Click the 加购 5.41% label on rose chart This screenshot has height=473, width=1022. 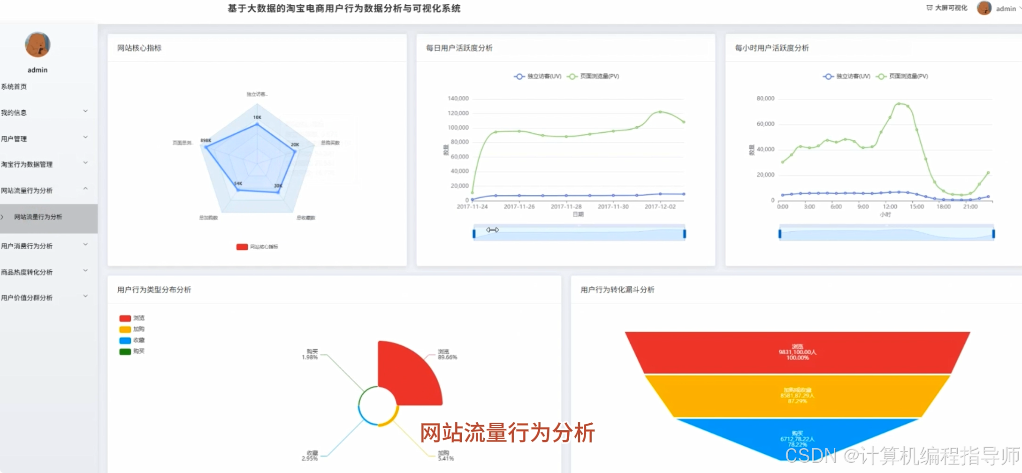(x=446, y=456)
